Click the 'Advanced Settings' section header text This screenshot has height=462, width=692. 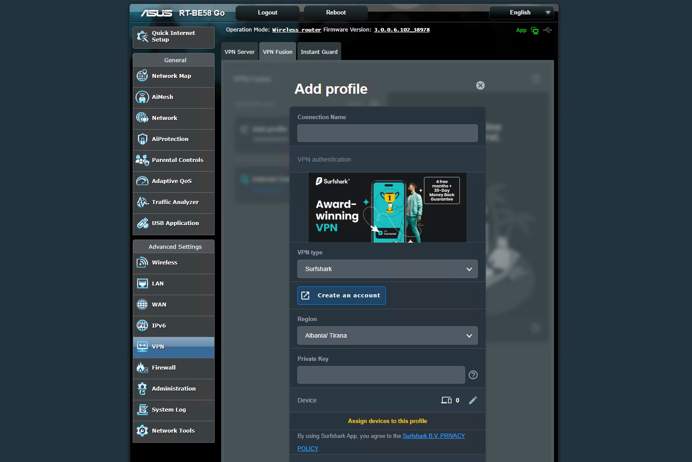coord(175,247)
